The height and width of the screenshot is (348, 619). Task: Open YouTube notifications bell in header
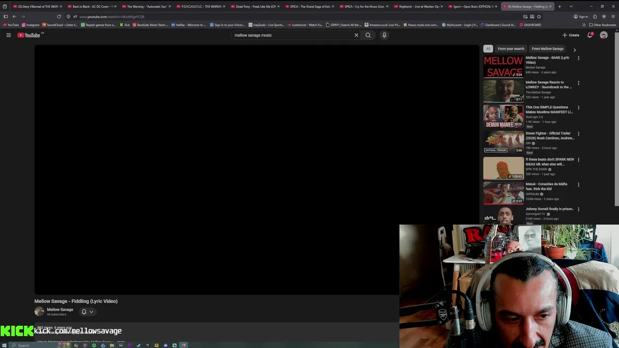[x=590, y=35]
